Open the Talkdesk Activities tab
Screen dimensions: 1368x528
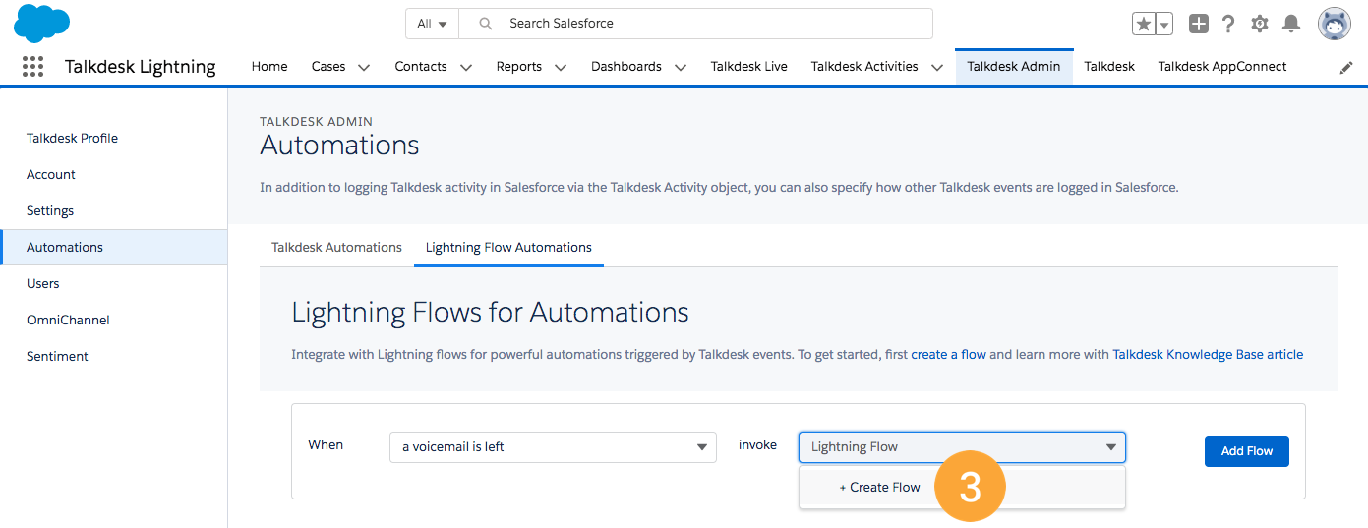click(x=864, y=67)
